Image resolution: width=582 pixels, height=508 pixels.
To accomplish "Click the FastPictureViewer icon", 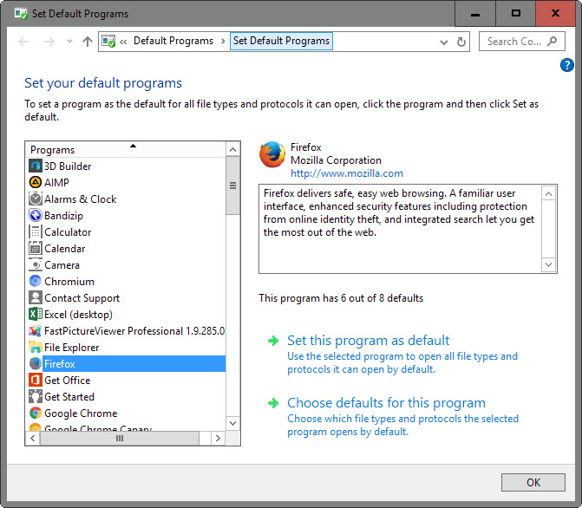I will tap(36, 330).
